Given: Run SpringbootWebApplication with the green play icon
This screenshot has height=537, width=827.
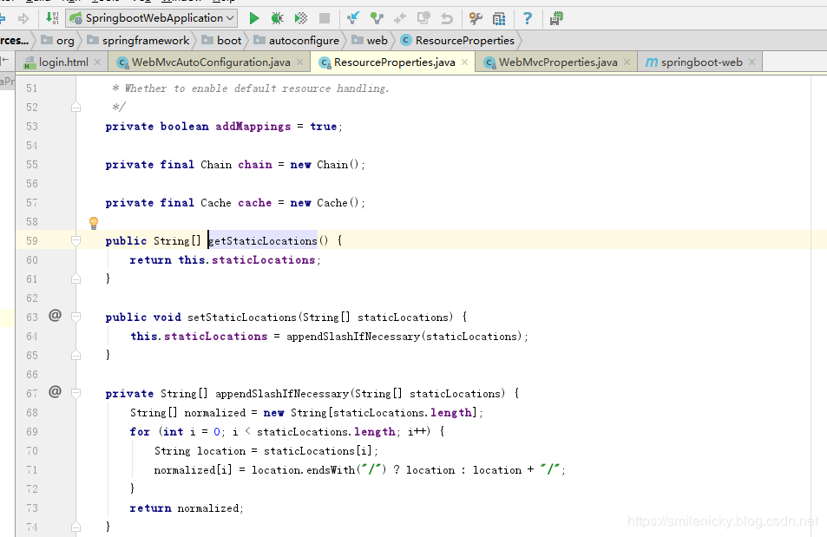Looking at the screenshot, I should point(253,18).
